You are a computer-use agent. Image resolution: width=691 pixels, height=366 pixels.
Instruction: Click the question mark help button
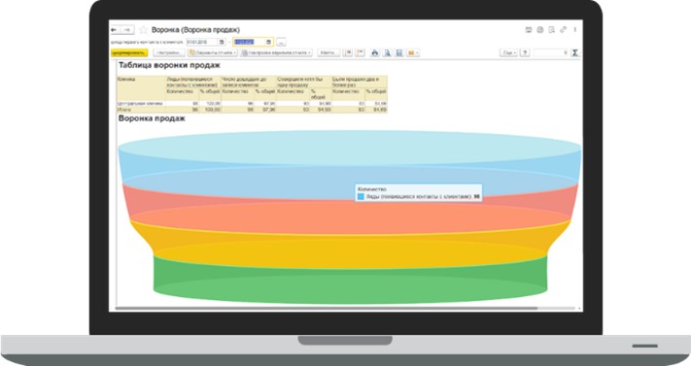525,52
